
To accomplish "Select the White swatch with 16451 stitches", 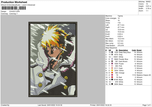I will point(112,57).
